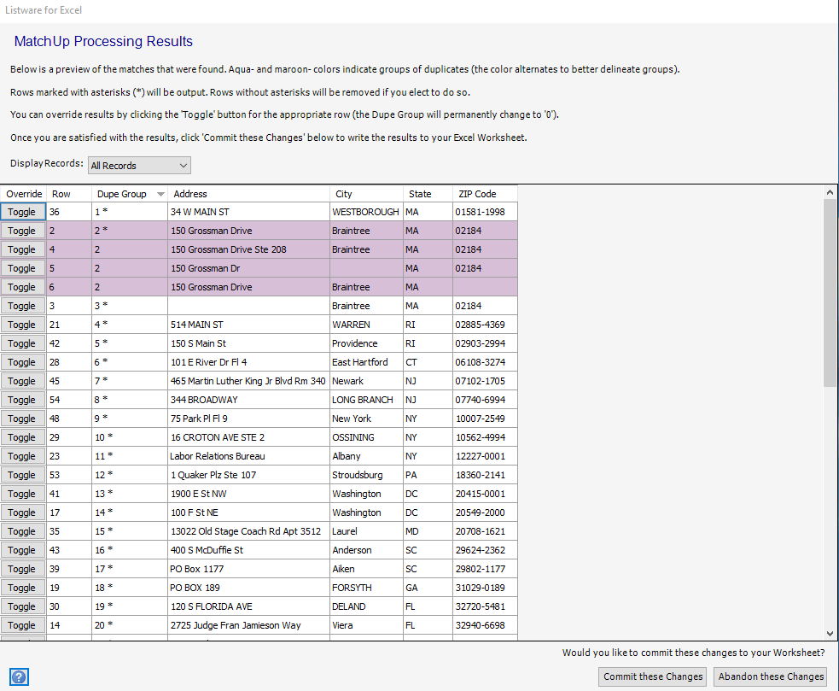Toggle override for row 36 Westborough
This screenshot has width=839, height=691.
[22, 212]
